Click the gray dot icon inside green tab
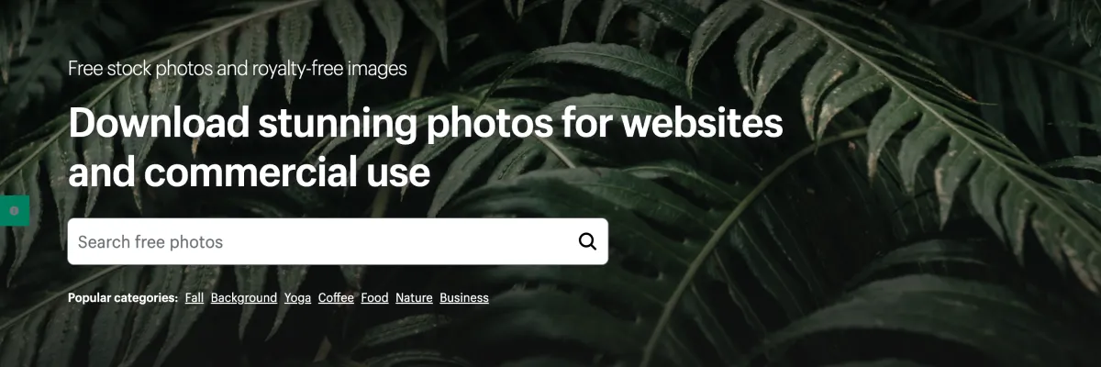This screenshot has width=1101, height=367. [x=14, y=211]
